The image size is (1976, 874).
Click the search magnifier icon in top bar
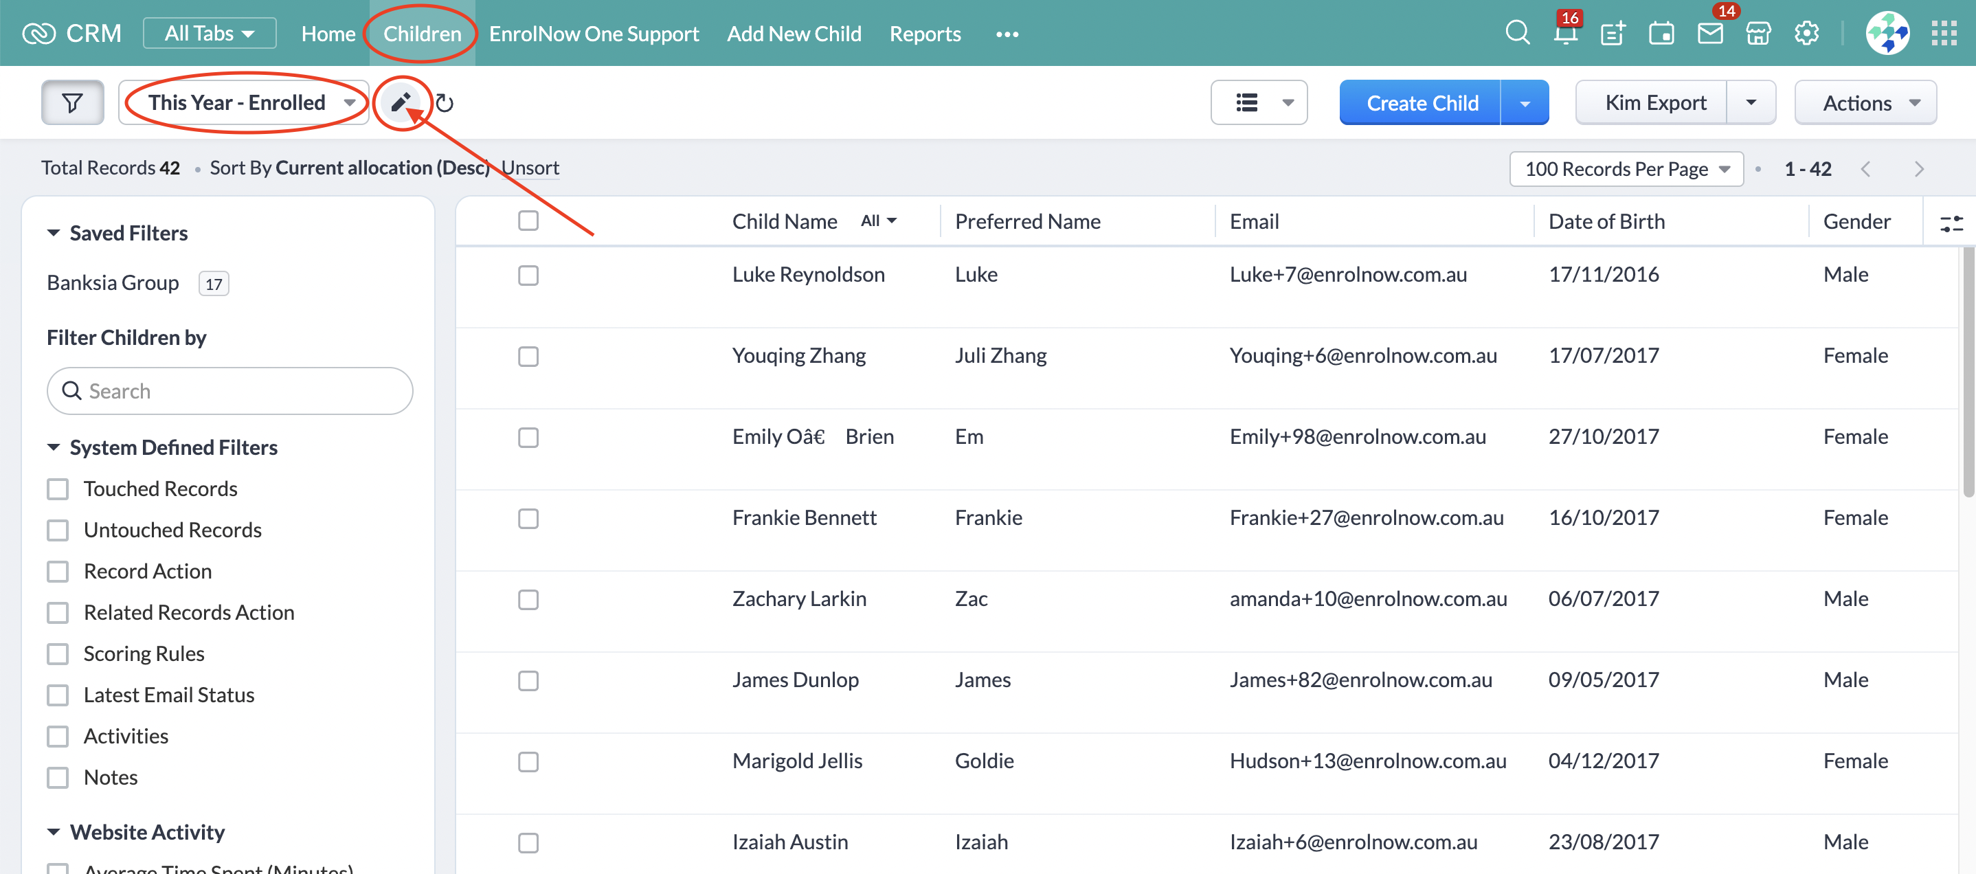(1516, 33)
